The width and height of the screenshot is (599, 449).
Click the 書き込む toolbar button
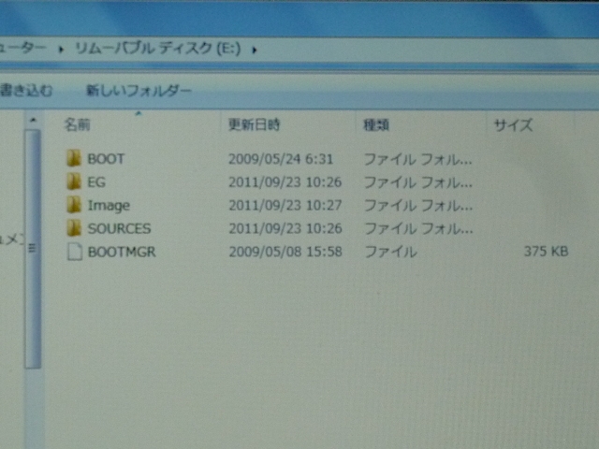(x=26, y=91)
